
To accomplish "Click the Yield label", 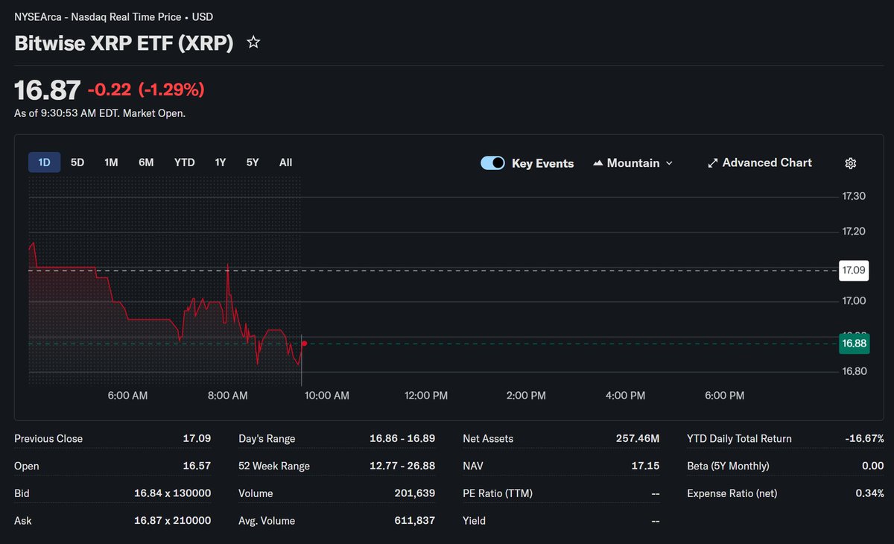I will tap(474, 521).
